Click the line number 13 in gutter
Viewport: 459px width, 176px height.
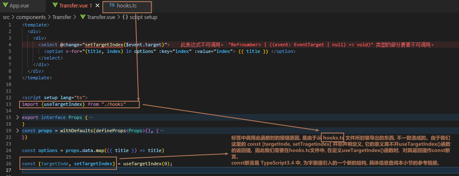[9, 104]
